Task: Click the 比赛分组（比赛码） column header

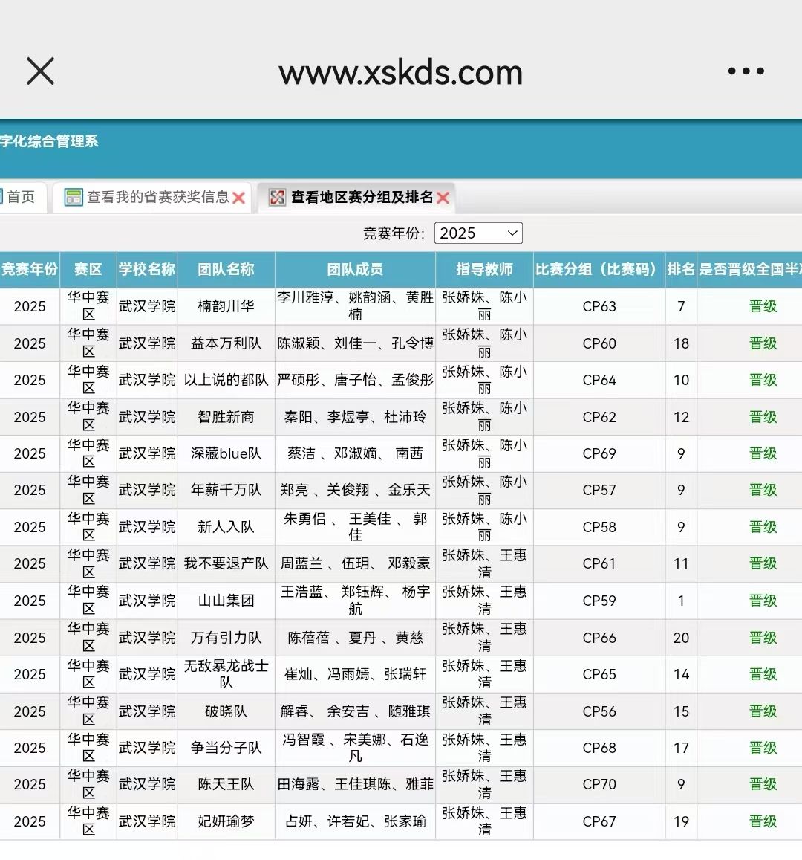Action: coord(599,269)
